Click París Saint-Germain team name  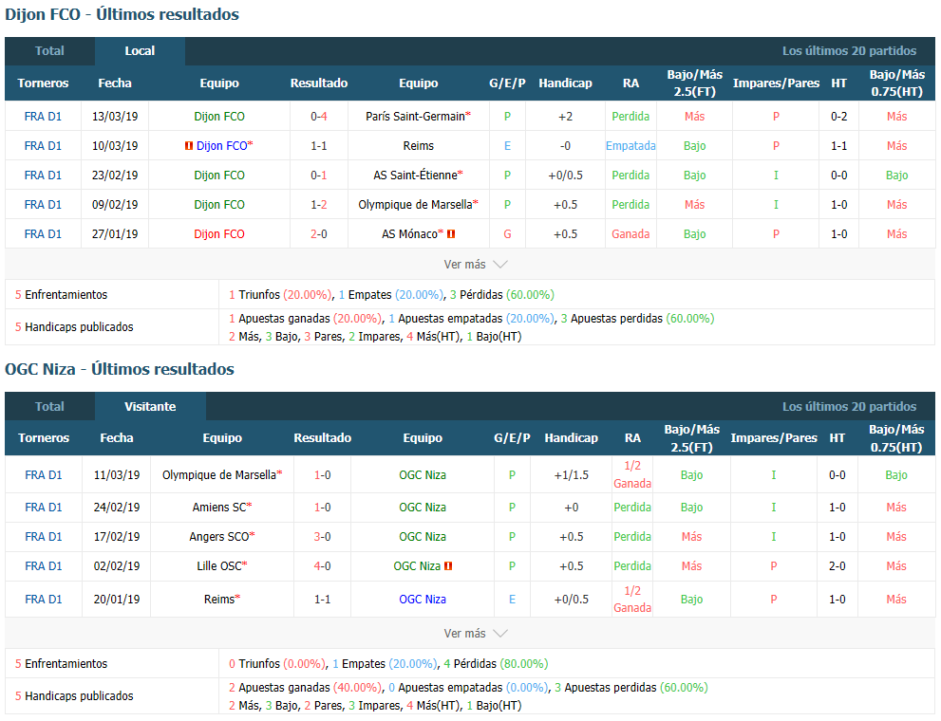click(415, 117)
